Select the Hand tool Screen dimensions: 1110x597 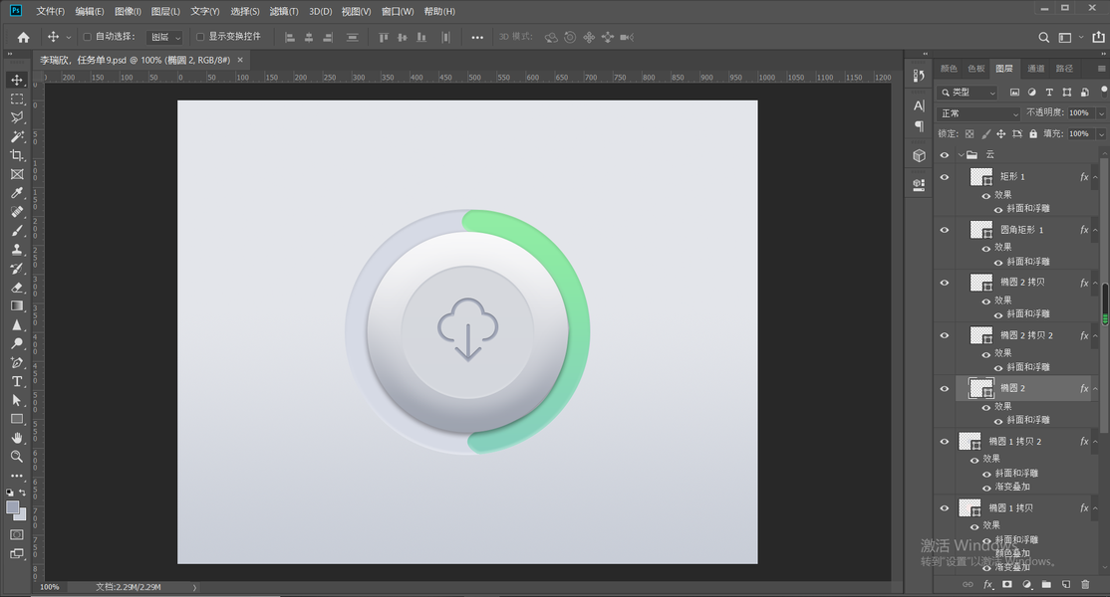pos(17,438)
